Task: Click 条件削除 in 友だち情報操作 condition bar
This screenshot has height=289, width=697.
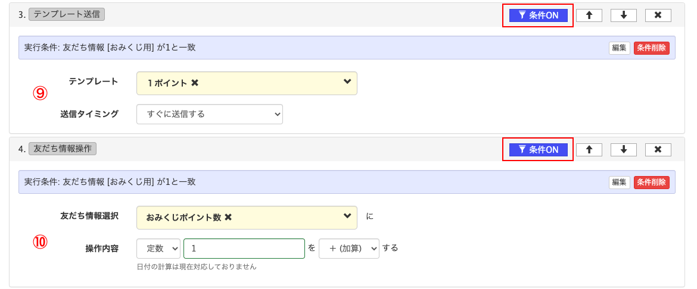Action: point(652,183)
